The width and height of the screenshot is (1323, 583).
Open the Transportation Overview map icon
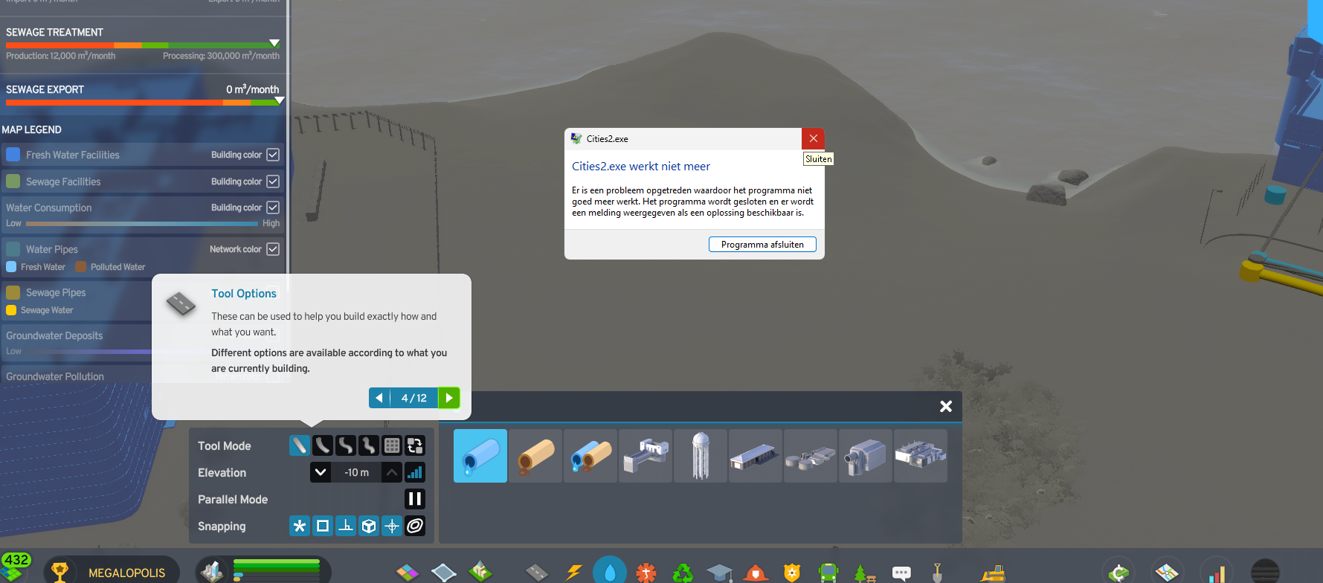[1168, 572]
